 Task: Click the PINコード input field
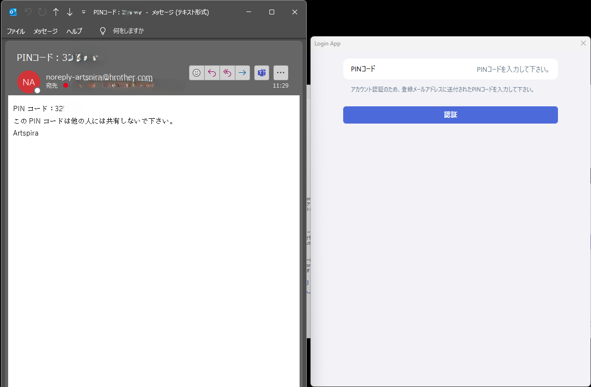point(451,69)
